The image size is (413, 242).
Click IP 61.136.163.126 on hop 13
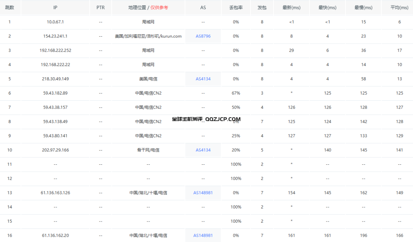coord(55,192)
